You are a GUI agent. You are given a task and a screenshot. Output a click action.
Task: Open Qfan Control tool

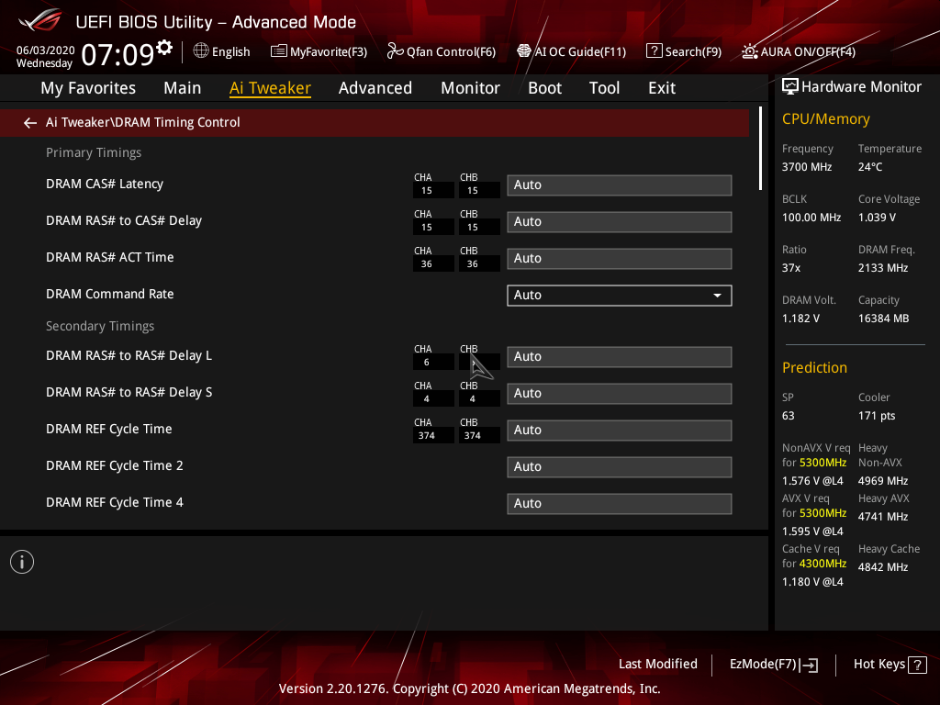pos(441,51)
